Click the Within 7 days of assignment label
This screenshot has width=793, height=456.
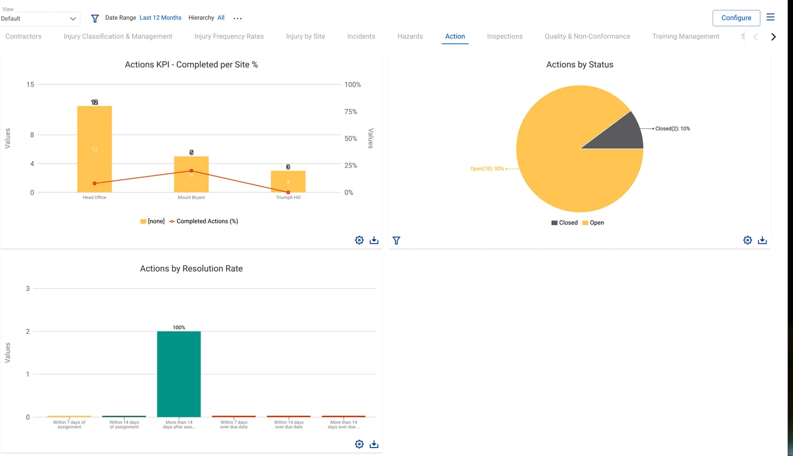(69, 425)
